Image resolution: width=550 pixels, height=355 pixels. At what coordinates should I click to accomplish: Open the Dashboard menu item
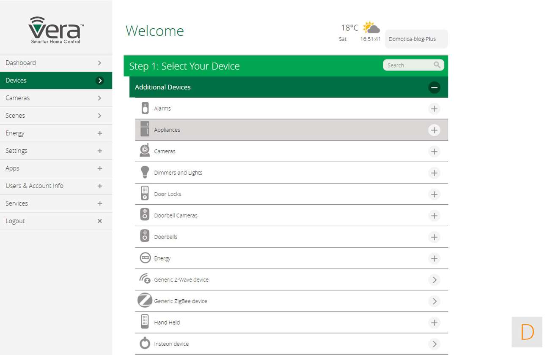[x=56, y=63]
